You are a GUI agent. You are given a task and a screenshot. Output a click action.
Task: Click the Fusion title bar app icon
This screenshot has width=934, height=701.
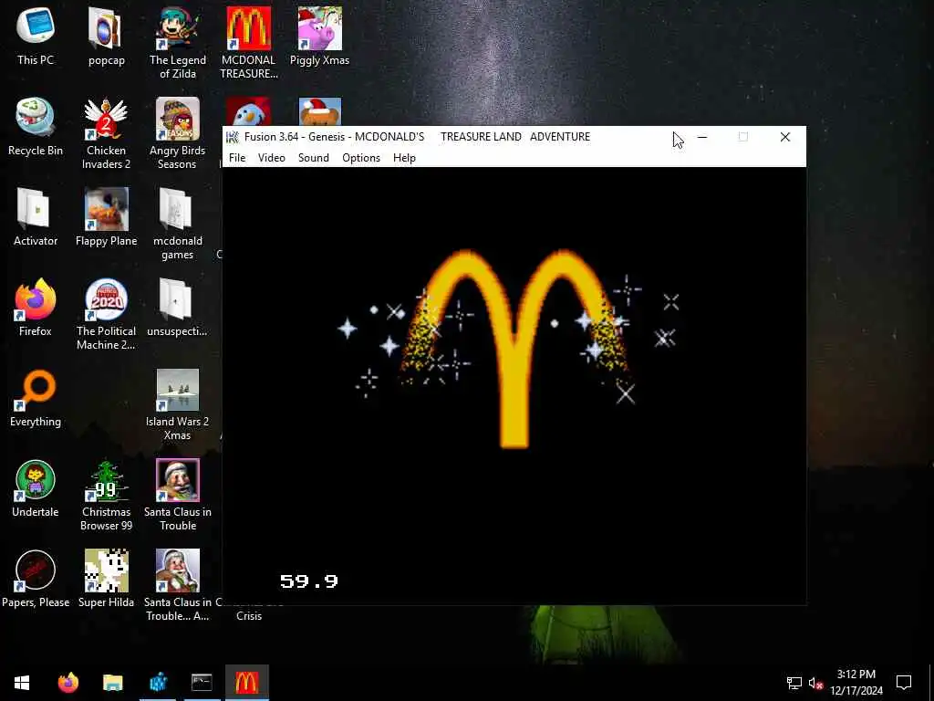pyautogui.click(x=233, y=137)
